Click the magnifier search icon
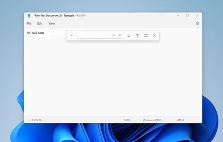This screenshot has width=223, height=142. click(120, 35)
